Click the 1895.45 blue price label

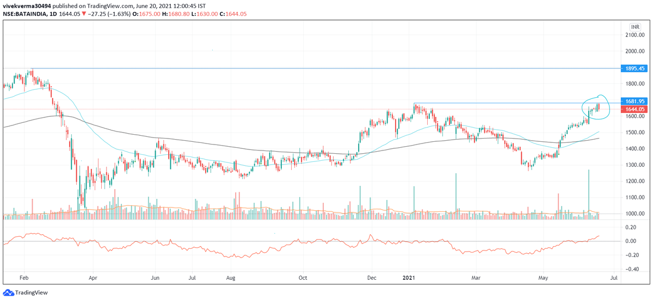634,68
